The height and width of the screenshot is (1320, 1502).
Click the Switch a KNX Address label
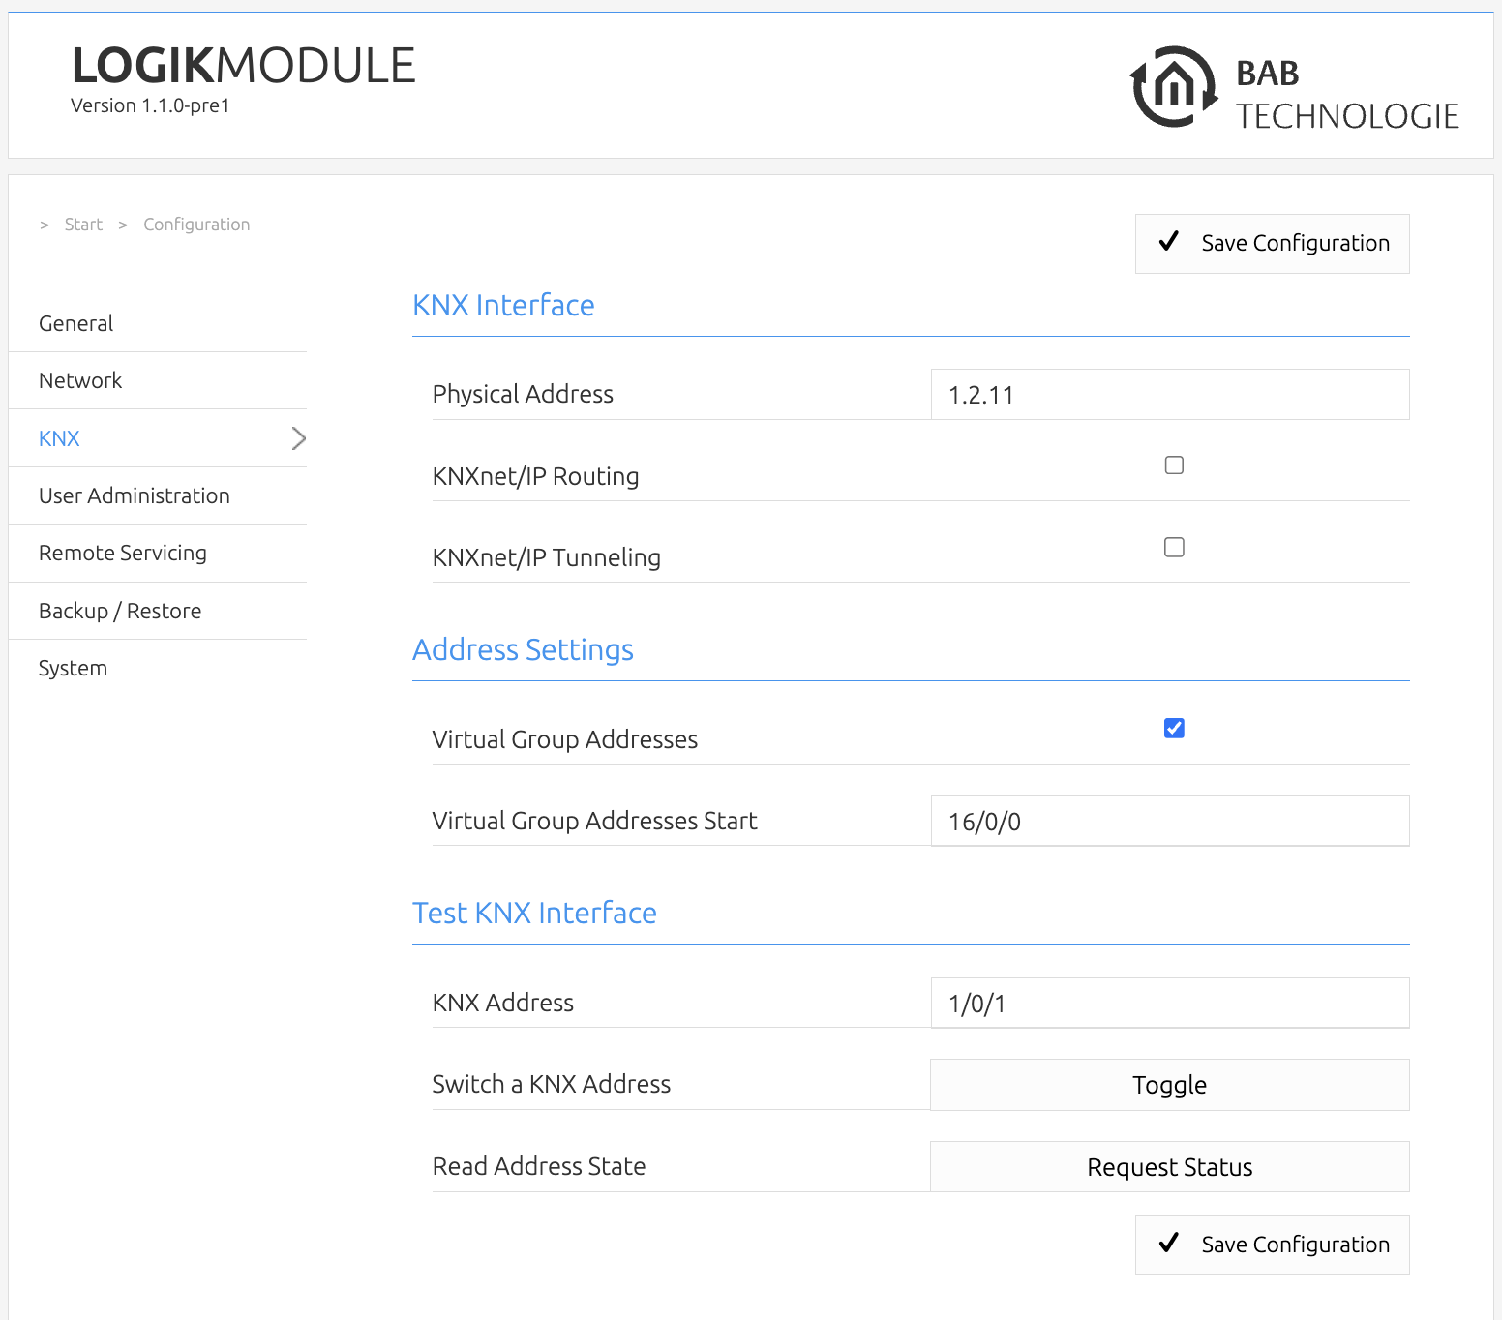[x=552, y=1085]
